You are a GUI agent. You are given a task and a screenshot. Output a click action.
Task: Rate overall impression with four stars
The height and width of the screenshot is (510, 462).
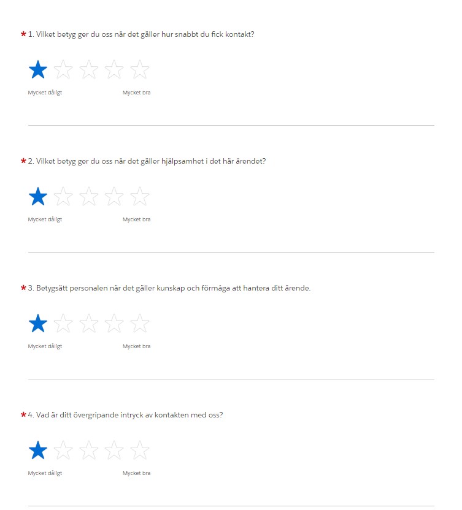click(x=114, y=450)
